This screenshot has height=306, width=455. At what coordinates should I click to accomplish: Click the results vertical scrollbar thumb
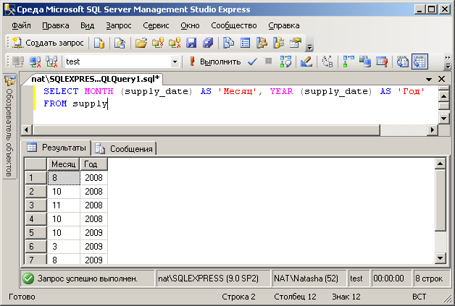tap(441, 200)
